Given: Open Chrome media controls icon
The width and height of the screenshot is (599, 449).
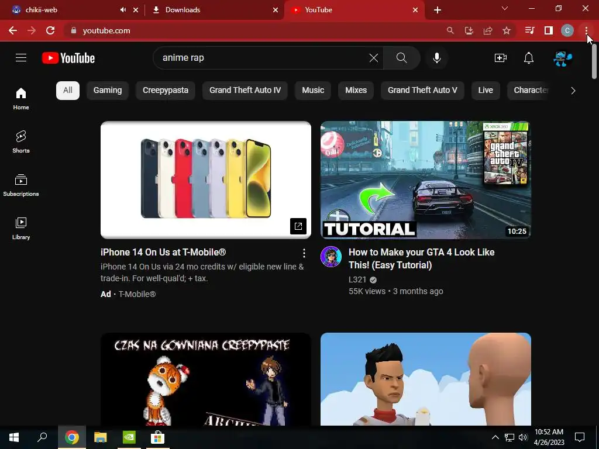Looking at the screenshot, I should pyautogui.click(x=529, y=30).
